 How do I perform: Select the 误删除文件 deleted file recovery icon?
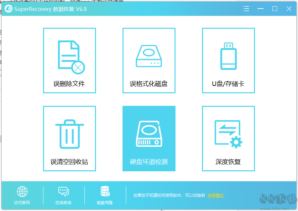tap(69, 56)
